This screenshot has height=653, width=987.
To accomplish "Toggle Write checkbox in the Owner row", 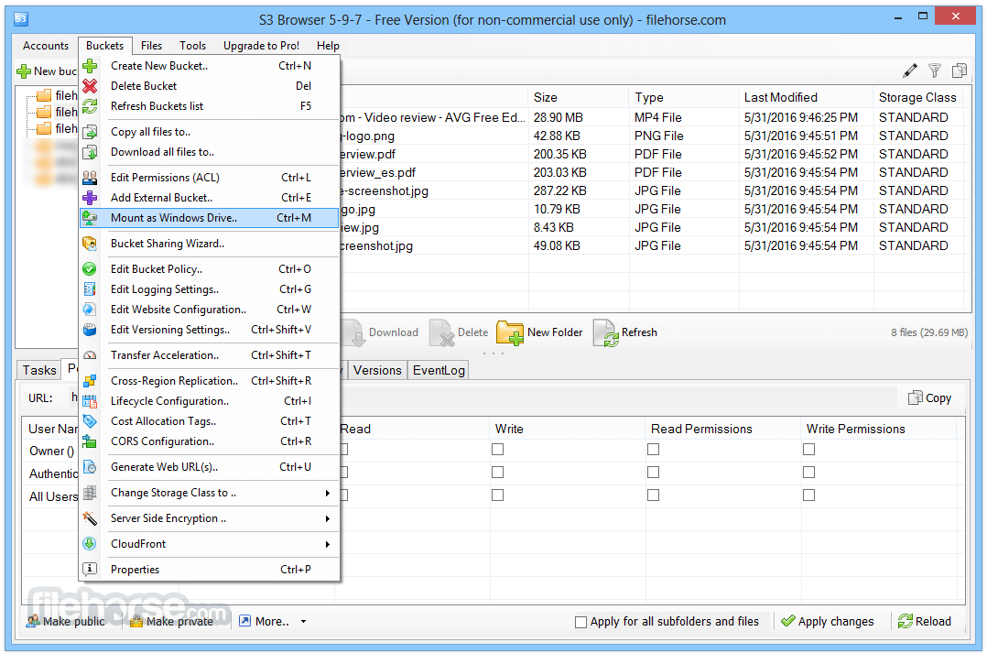I will click(x=498, y=449).
